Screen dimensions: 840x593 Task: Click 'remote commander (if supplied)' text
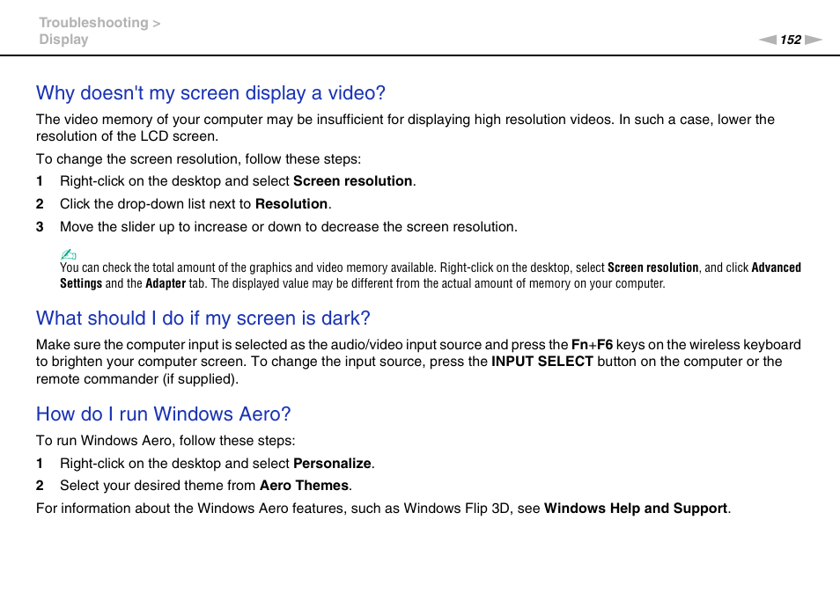[137, 379]
